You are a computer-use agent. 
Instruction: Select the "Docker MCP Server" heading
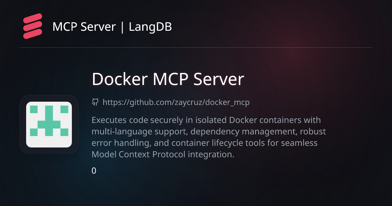coord(168,79)
